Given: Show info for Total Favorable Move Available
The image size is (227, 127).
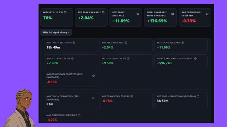Looking at the screenshot, I should 173,14.
